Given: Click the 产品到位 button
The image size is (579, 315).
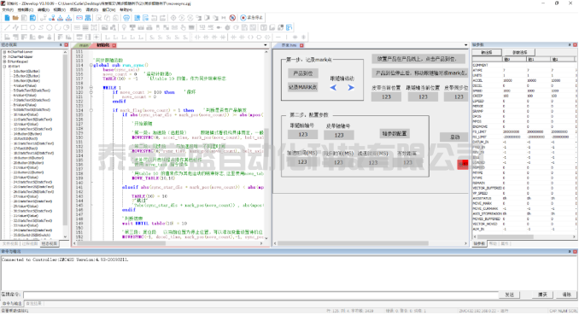Looking at the screenshot, I should pos(303,73).
